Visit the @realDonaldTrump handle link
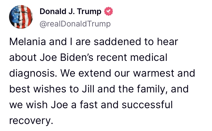This screenshot has height=131, width=212. (x=75, y=24)
